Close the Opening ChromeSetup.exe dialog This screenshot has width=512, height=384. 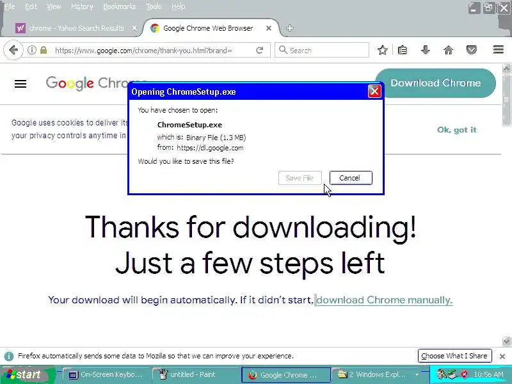pos(374,92)
